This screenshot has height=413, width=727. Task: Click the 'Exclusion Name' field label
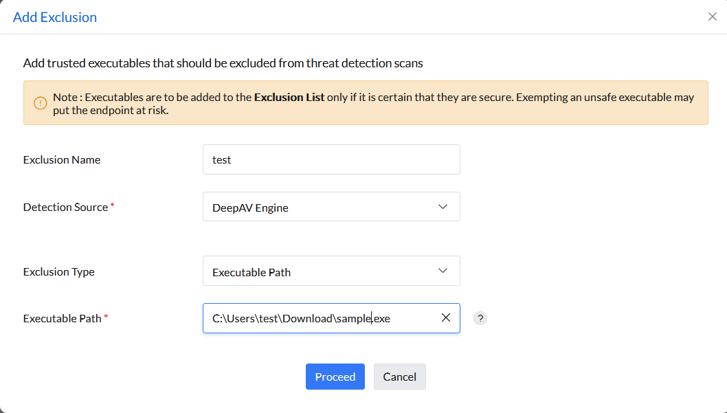point(62,159)
